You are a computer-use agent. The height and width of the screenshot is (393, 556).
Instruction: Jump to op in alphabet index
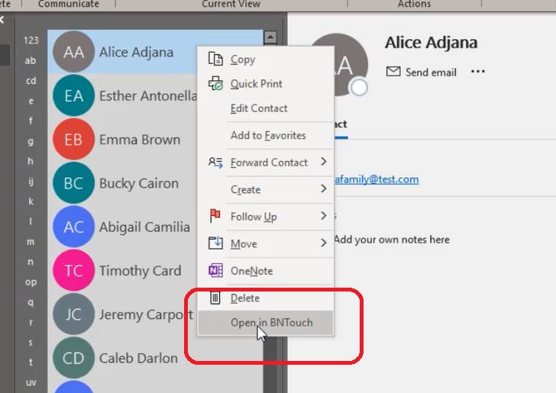point(31,282)
